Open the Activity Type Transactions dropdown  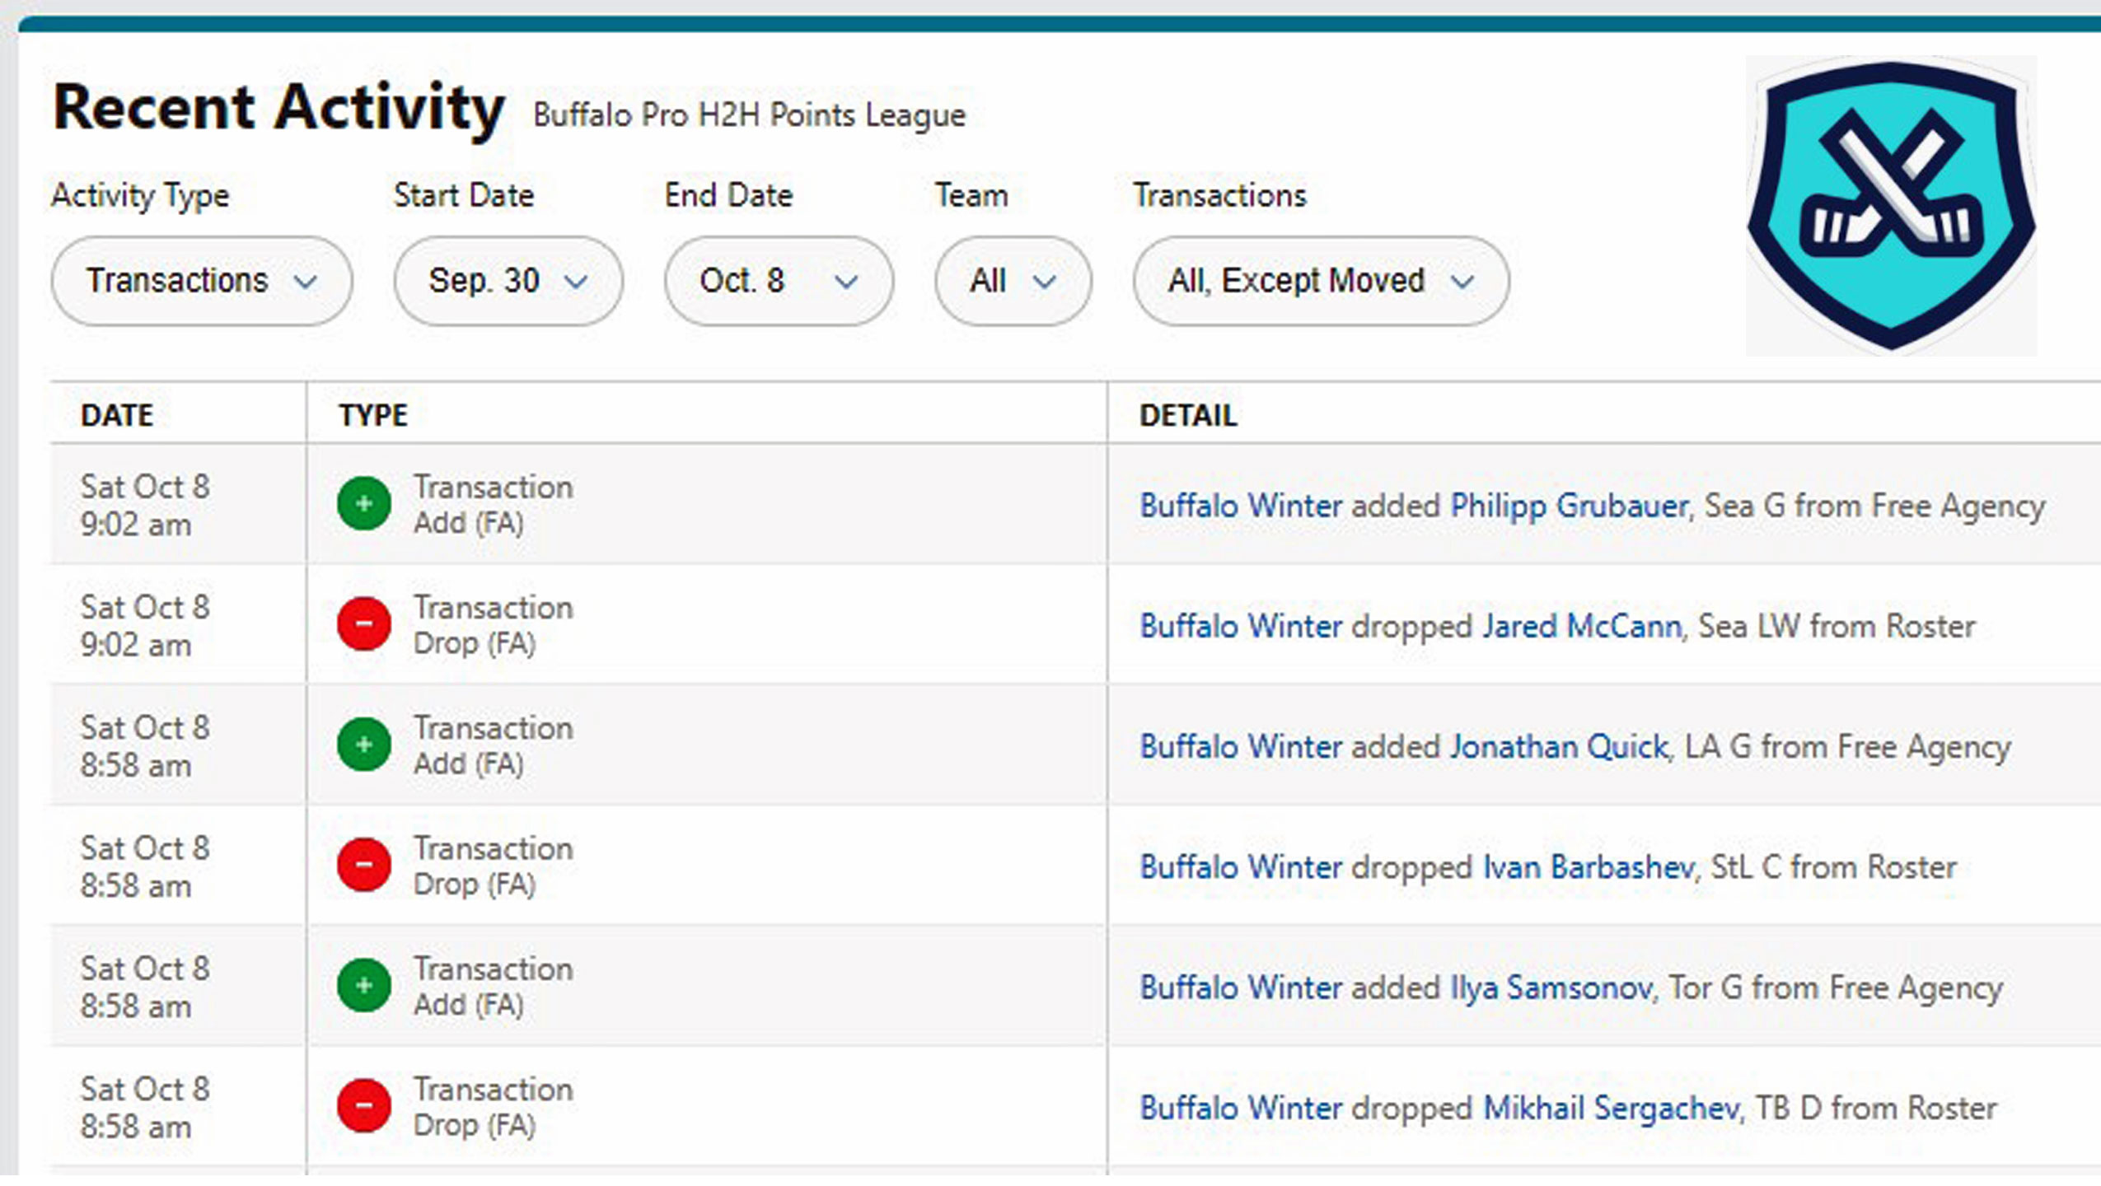click(201, 281)
